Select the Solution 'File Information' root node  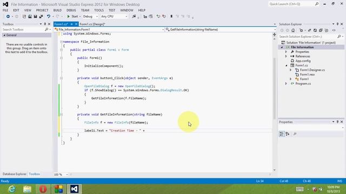coord(311,43)
